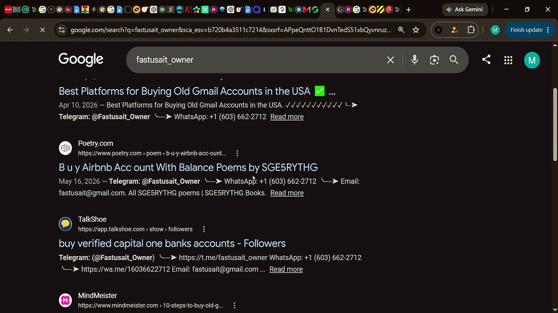Click the MindMeister site name
Screen dimensions: 558x313
click(97, 296)
